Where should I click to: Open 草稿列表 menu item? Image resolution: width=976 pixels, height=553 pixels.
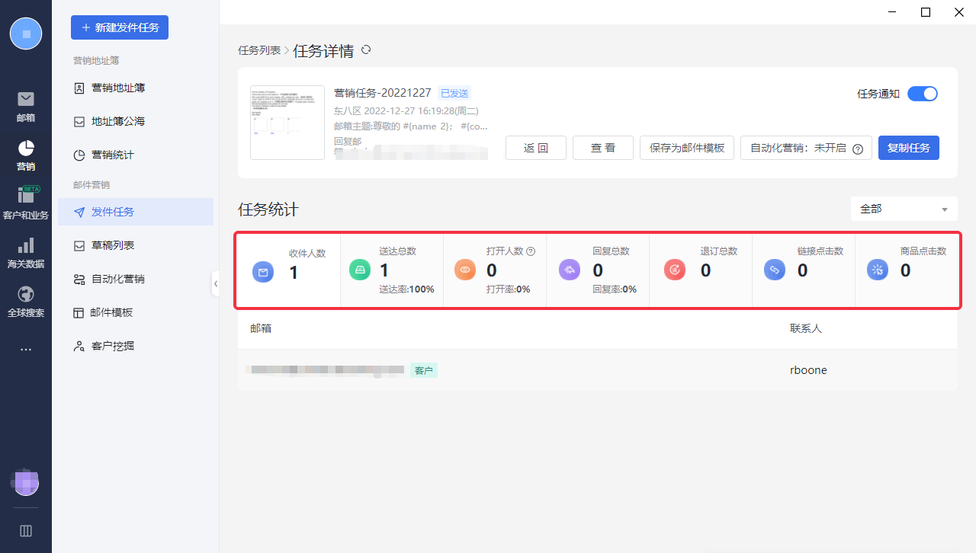[x=113, y=245]
